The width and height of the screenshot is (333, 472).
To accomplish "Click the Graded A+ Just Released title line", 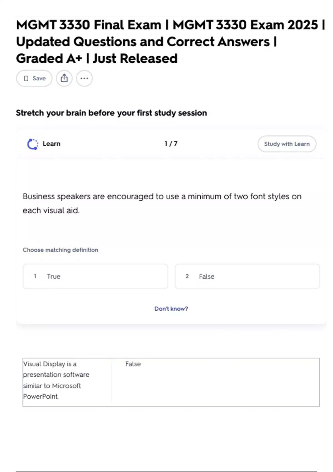I will (97, 59).
